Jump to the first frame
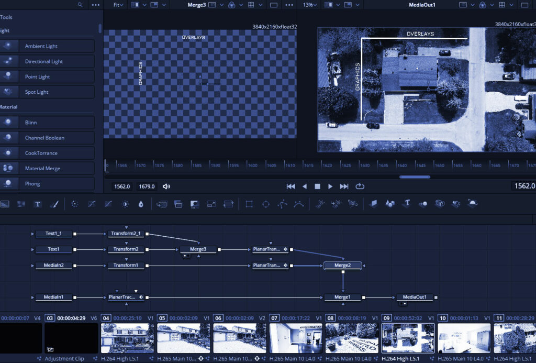The height and width of the screenshot is (363, 536). point(291,186)
